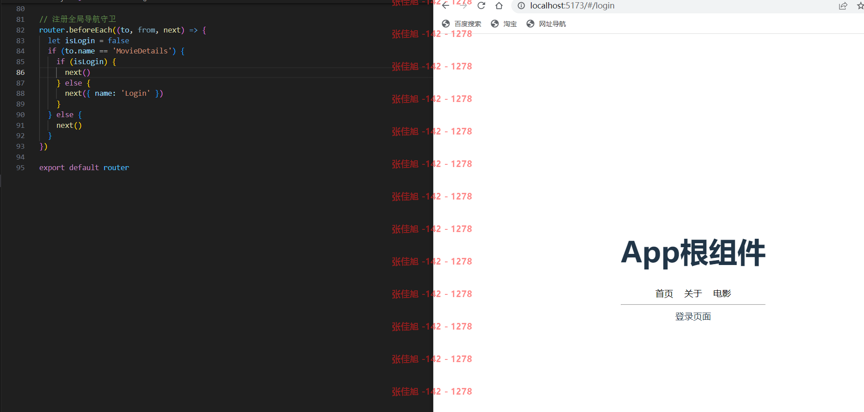The height and width of the screenshot is (412, 864).
Task: View site information icon in address bar
Action: coord(521,6)
